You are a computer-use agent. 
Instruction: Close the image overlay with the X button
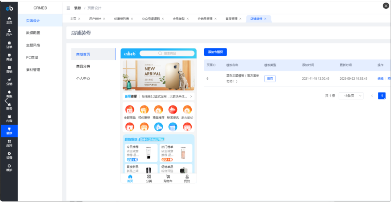click(x=386, y=6)
